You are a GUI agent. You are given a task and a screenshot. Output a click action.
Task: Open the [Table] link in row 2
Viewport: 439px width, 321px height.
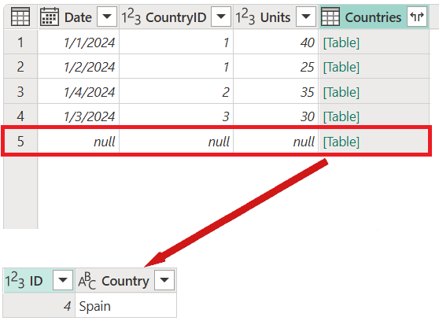341,67
